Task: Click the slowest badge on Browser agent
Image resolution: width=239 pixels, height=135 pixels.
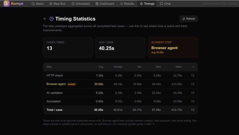Action: (x=72, y=84)
